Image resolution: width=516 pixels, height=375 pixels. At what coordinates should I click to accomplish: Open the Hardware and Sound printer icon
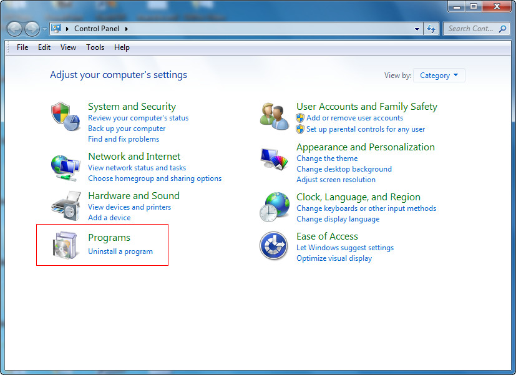(66, 207)
